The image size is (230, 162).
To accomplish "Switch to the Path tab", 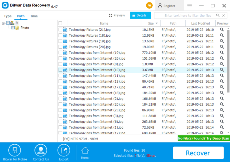I will coord(21,16).
